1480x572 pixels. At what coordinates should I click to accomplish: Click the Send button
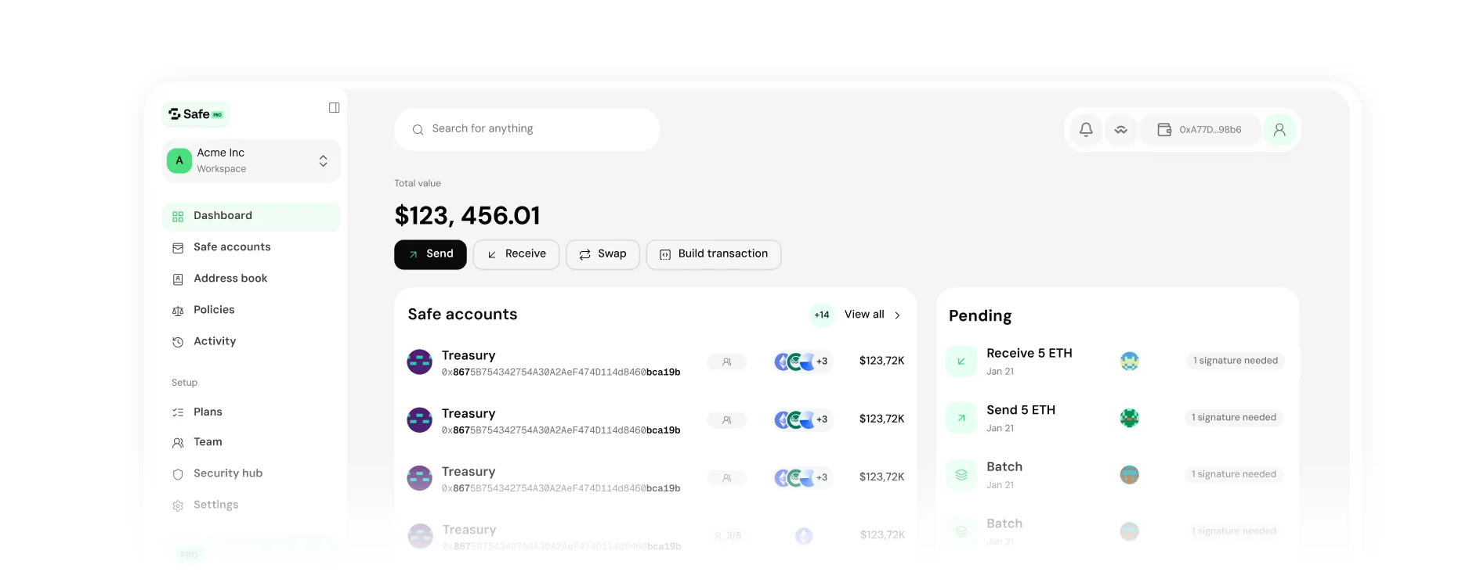[x=430, y=254]
